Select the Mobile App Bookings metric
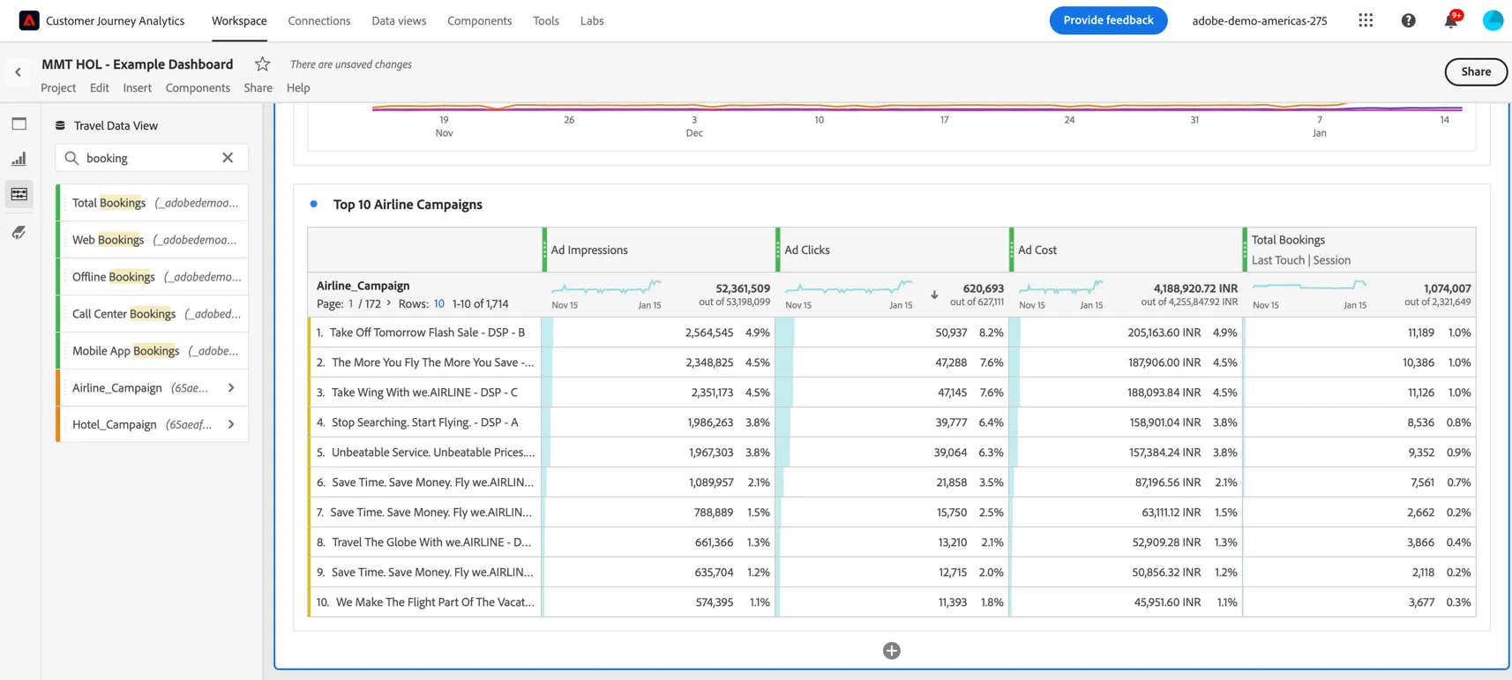Image resolution: width=1512 pixels, height=680 pixels. (x=153, y=351)
